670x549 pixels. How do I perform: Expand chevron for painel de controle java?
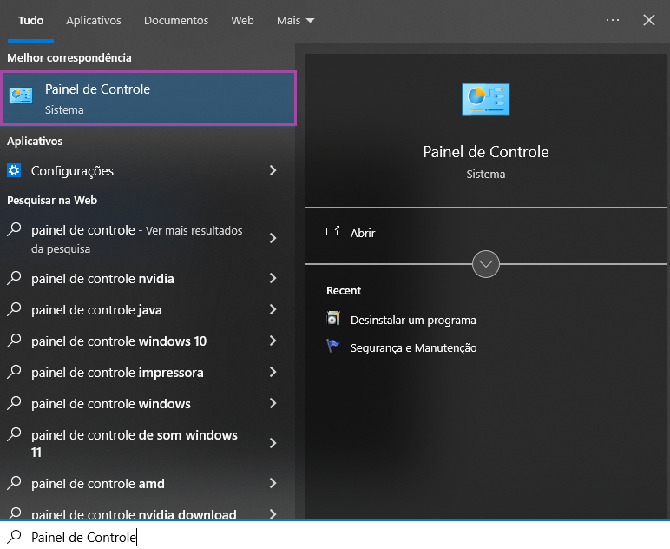[x=273, y=309]
